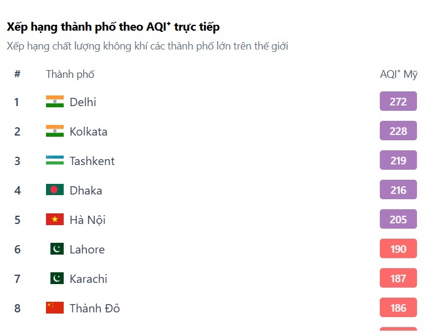This screenshot has height=333, width=437.
Task: Click the "#" rank column header
Action: (x=18, y=74)
